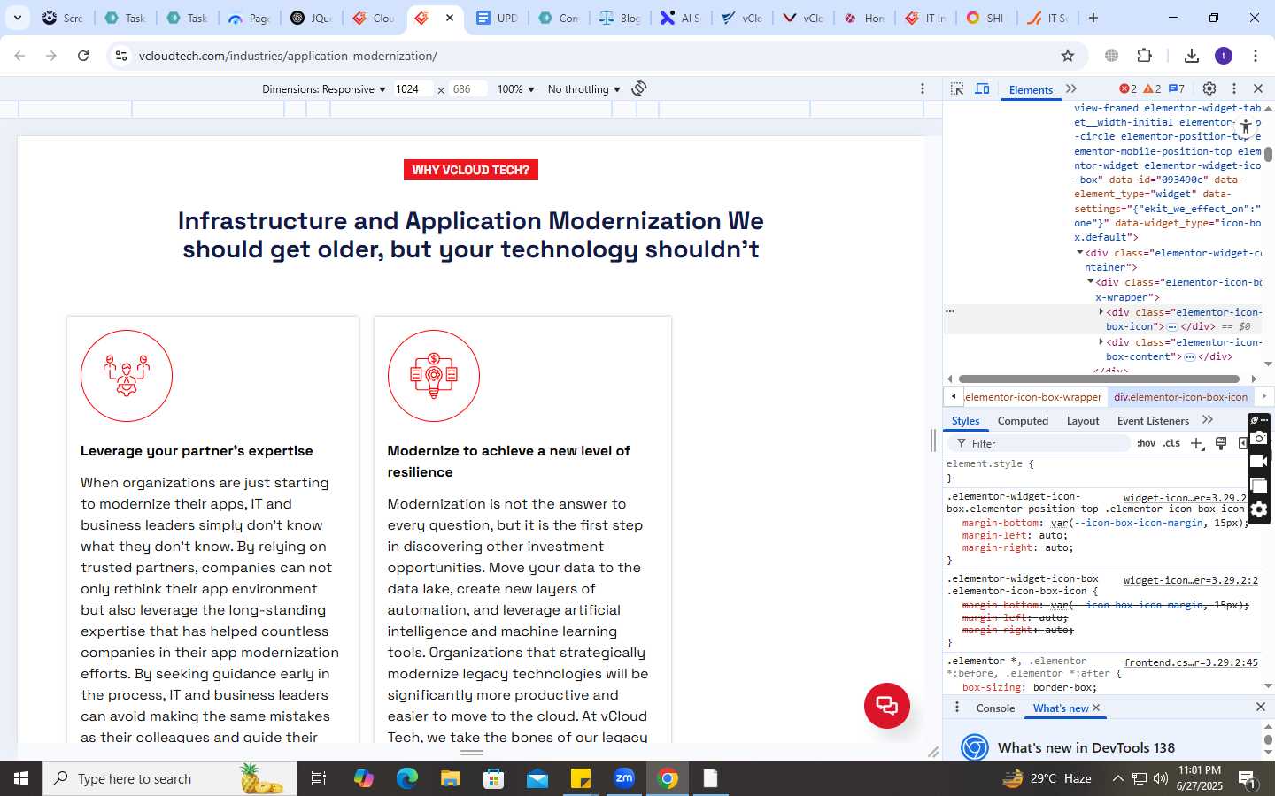Bookmark this page with the star
1275x796 pixels.
coord(1068,56)
